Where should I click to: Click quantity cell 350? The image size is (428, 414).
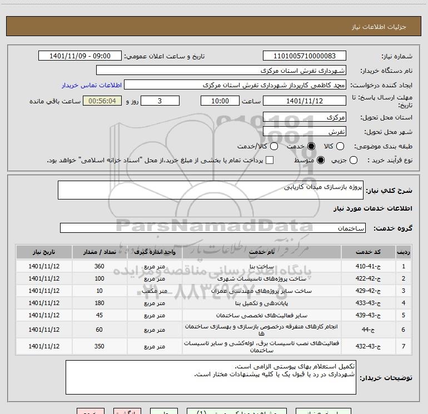pyautogui.click(x=99, y=346)
